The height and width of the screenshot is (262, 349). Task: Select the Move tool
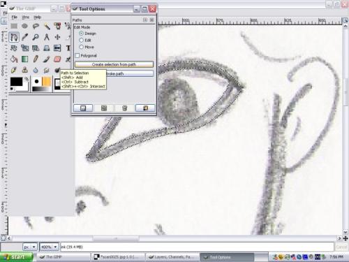click(57, 37)
